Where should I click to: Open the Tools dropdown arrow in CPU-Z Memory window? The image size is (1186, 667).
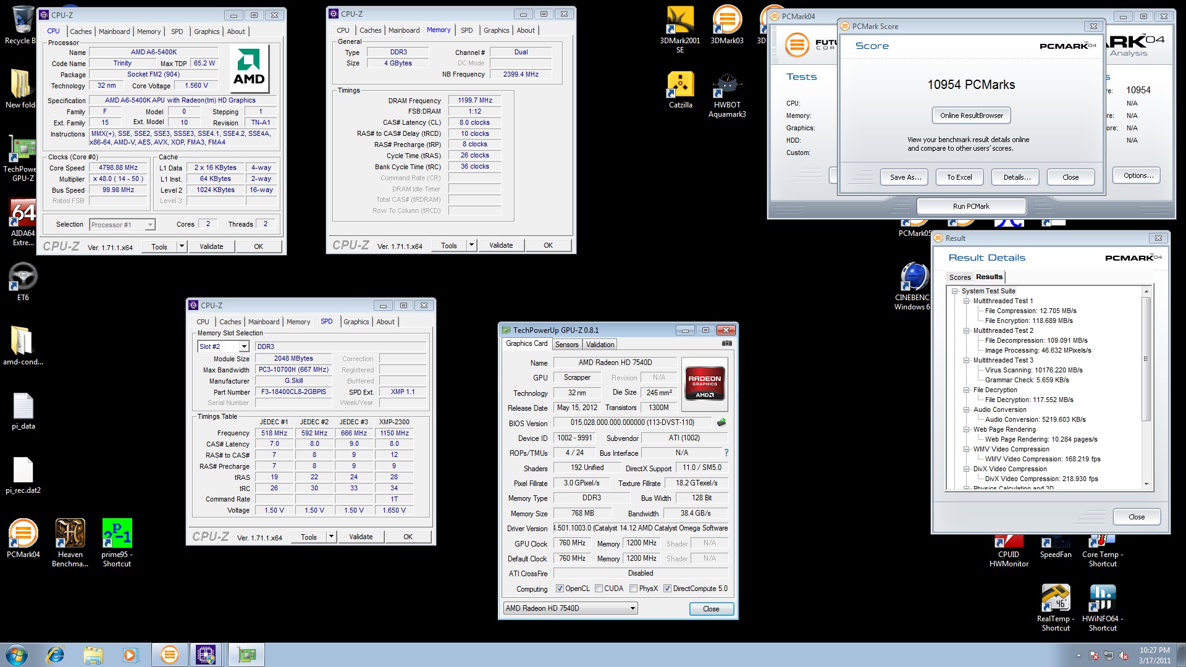471,245
